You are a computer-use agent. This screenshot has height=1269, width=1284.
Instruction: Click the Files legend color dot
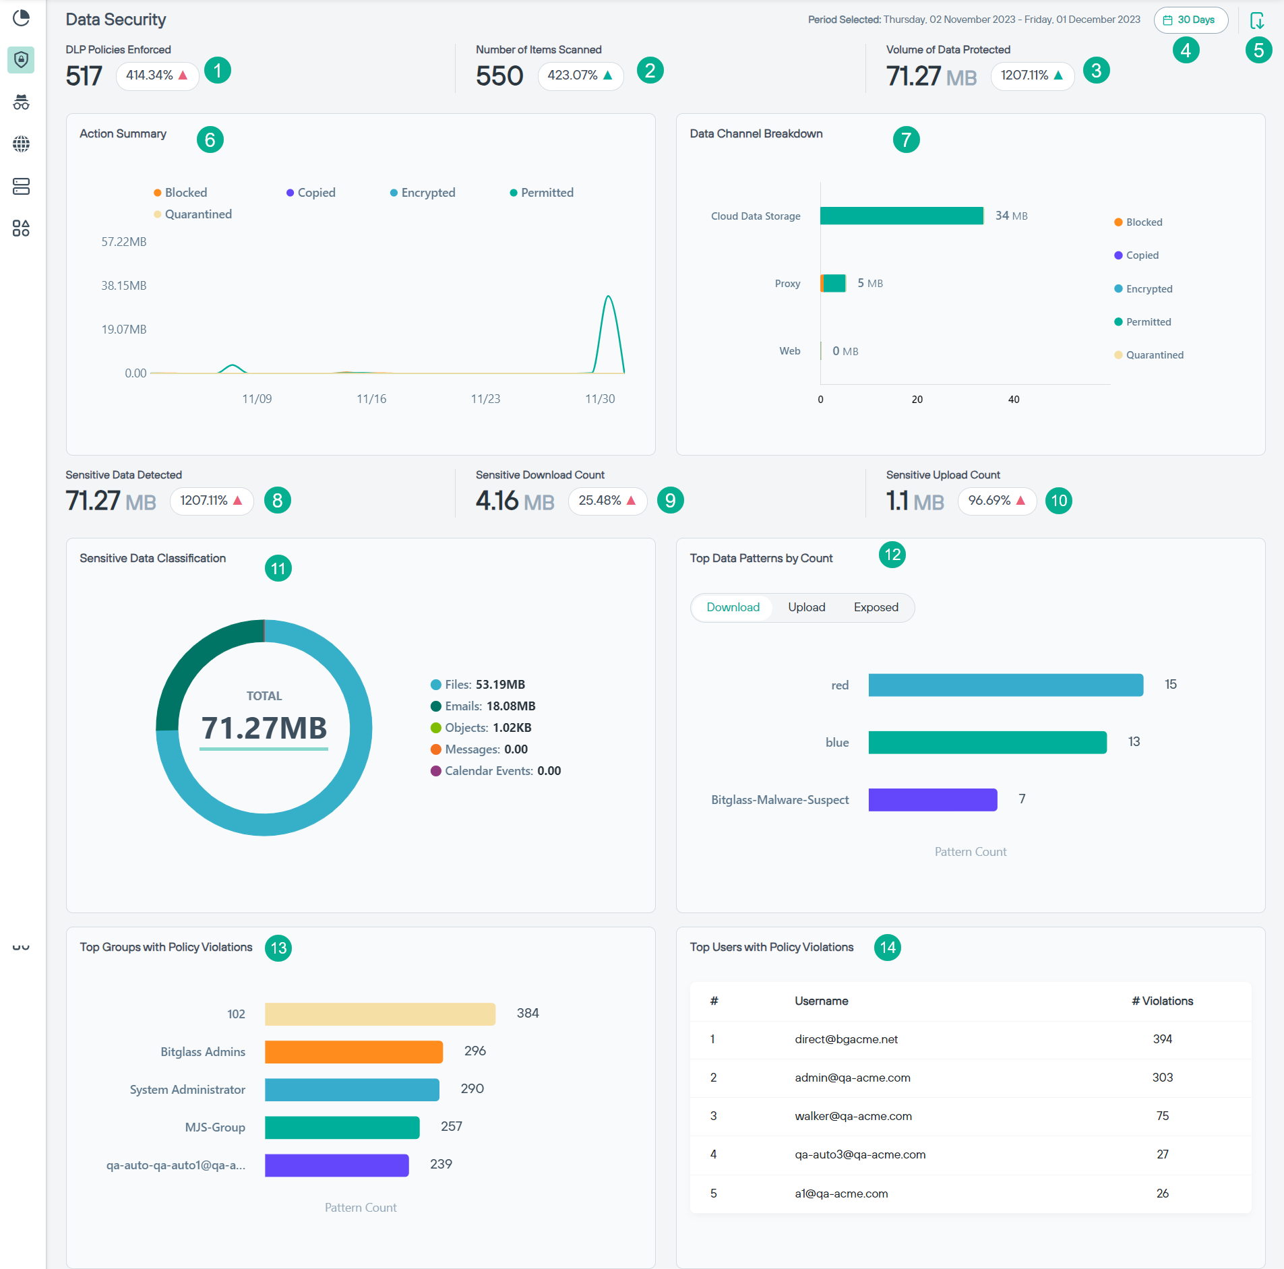[435, 685]
